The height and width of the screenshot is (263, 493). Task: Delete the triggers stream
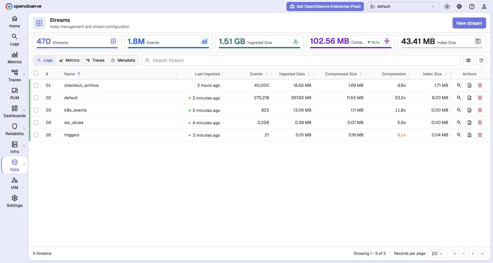coord(480,135)
